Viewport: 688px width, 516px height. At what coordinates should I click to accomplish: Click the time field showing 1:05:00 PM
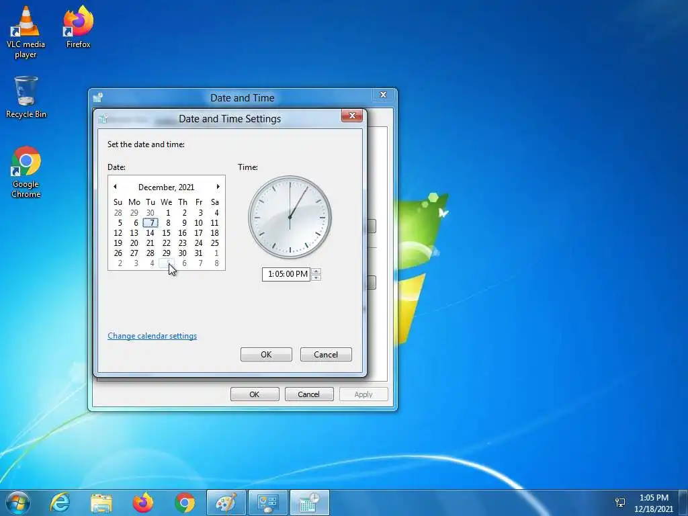coord(286,274)
